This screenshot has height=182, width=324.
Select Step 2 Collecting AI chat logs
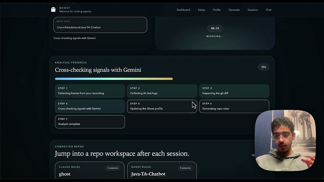coord(162,91)
